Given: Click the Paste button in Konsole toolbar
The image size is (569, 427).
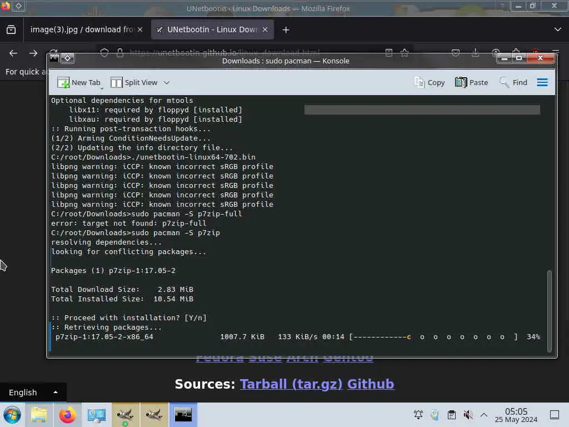Looking at the screenshot, I should pos(471,82).
